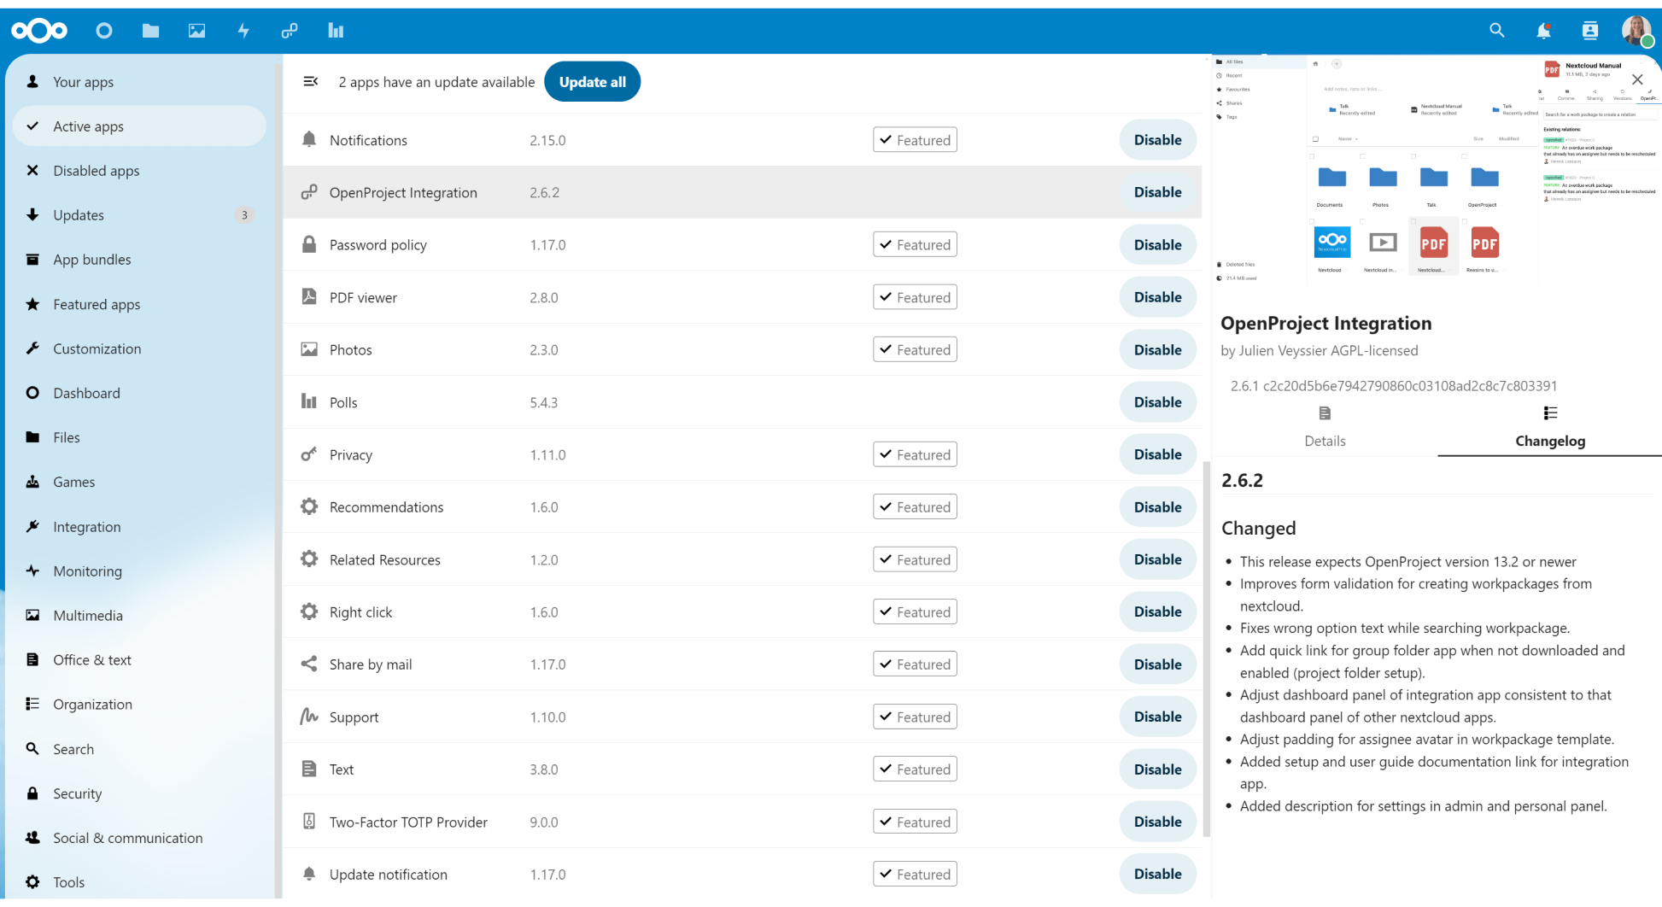This screenshot has height=907, width=1662.
Task: Open the notifications bell in header
Action: tap(1543, 31)
